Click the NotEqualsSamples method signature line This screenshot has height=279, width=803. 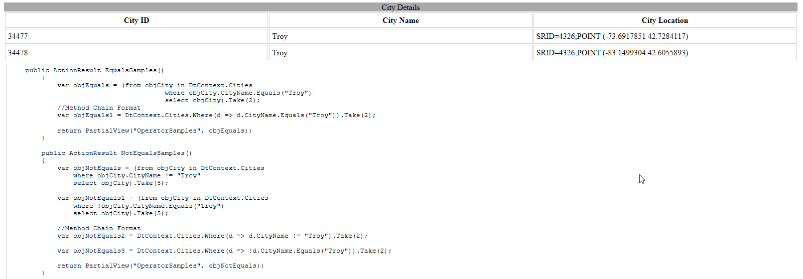117,153
